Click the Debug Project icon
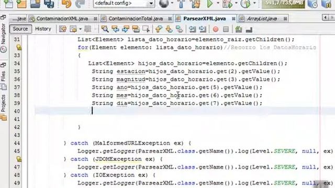 (x=227, y=4)
